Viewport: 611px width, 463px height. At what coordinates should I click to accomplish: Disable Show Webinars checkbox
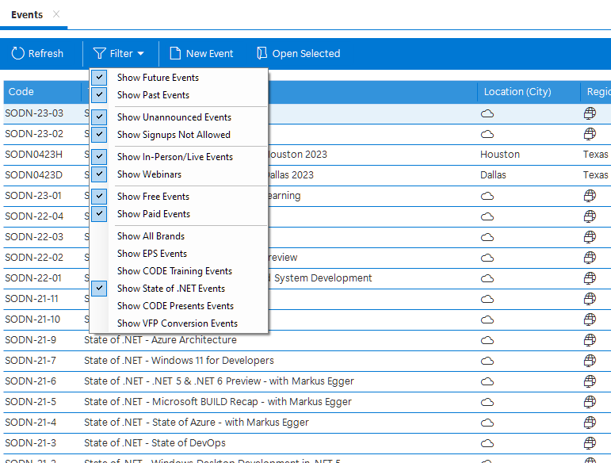(x=99, y=174)
